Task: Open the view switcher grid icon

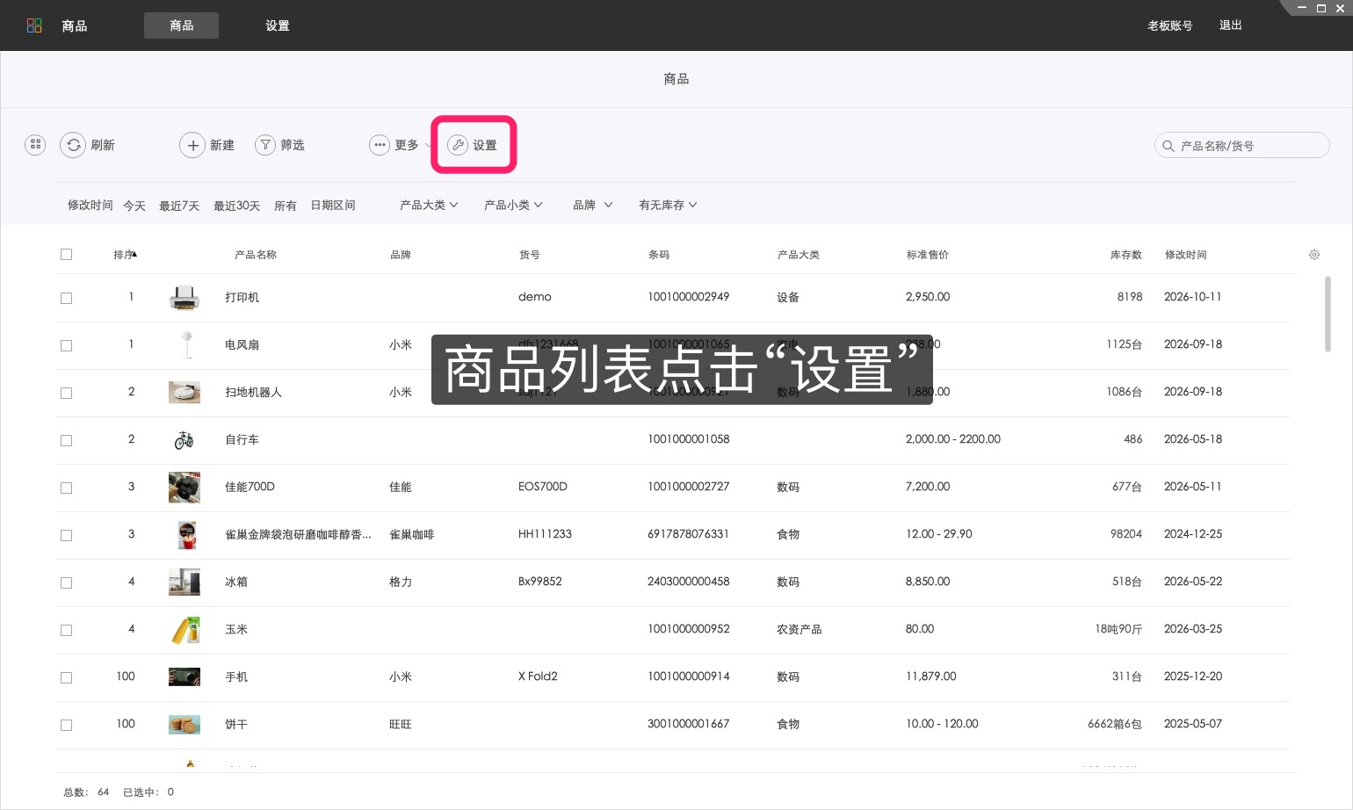Action: 35,145
